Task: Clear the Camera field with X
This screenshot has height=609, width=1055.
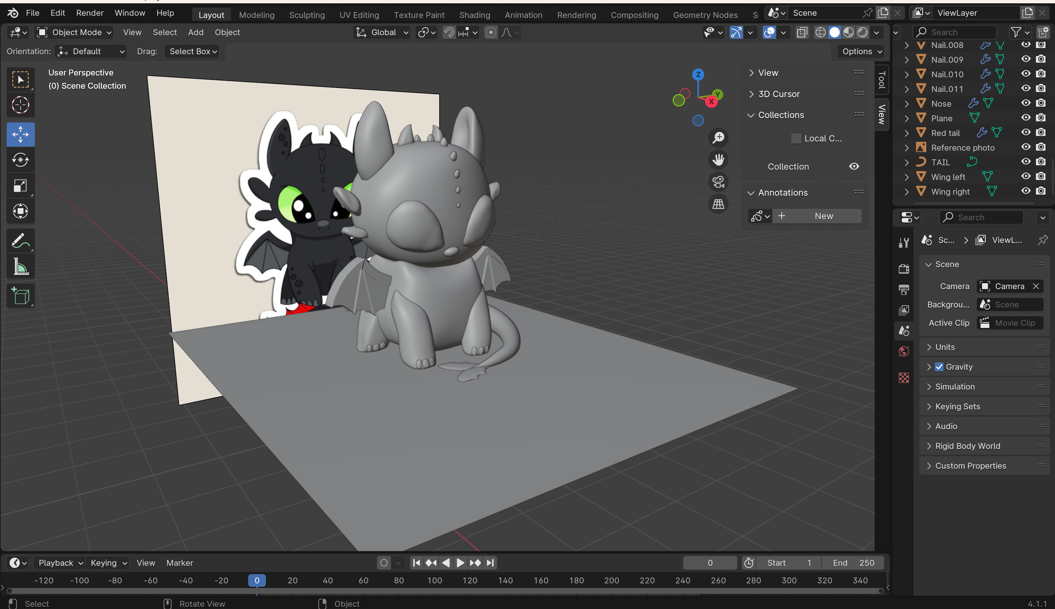Action: (x=1036, y=286)
